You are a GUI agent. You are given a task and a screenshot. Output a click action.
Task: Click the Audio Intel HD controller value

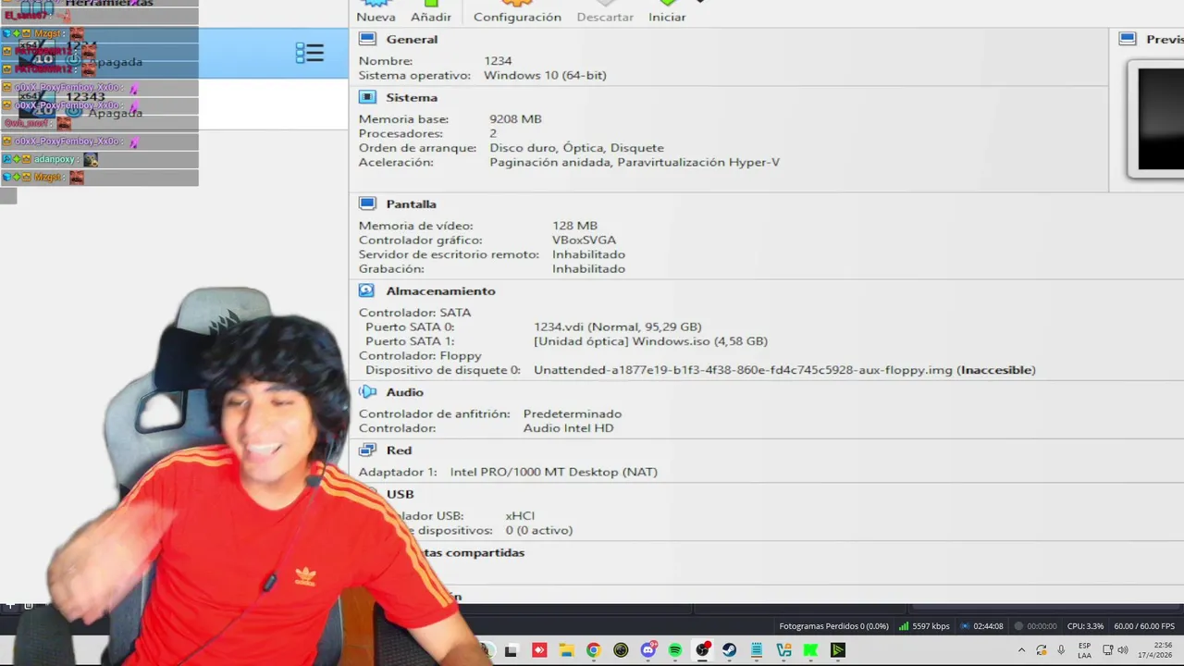(x=568, y=428)
